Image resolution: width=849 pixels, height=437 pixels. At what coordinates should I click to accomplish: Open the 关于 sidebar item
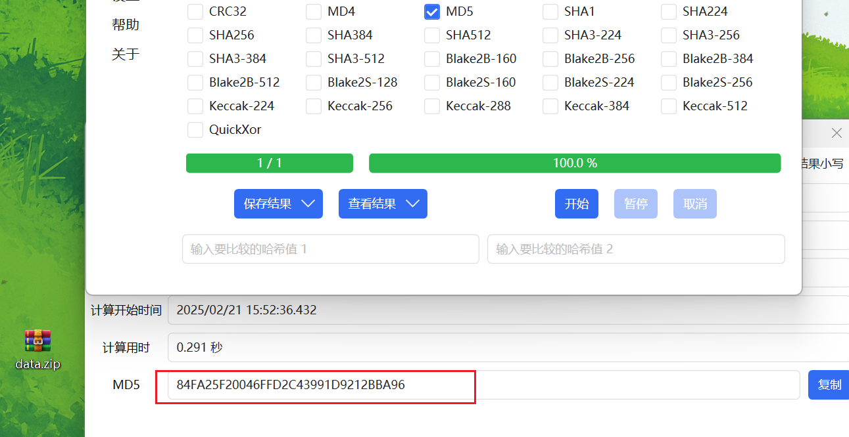pyautogui.click(x=126, y=54)
